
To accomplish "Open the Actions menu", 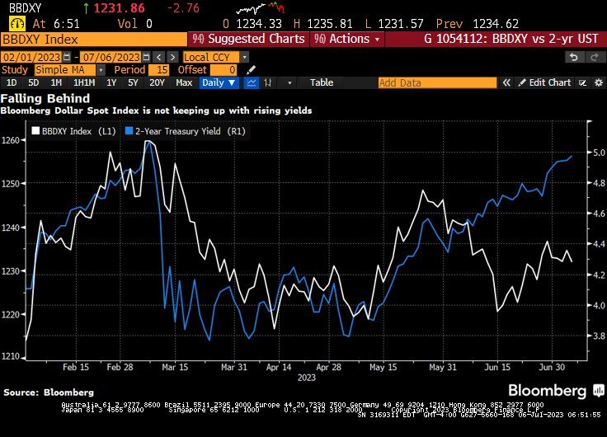I will pyautogui.click(x=347, y=39).
